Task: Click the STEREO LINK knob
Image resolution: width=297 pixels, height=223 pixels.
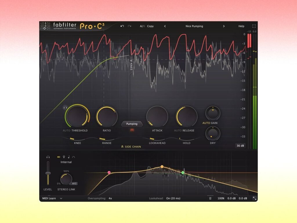Action: click(66, 179)
